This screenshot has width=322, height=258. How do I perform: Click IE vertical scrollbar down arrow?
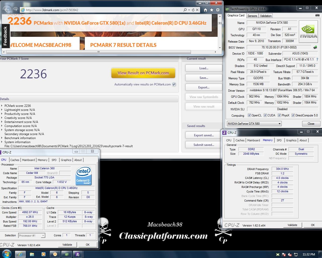[220, 48]
